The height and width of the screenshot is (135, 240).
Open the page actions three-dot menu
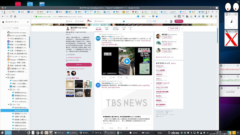click(x=150, y=16)
